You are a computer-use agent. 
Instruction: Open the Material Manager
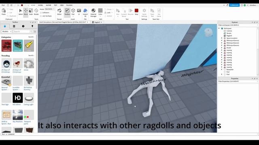93,12
